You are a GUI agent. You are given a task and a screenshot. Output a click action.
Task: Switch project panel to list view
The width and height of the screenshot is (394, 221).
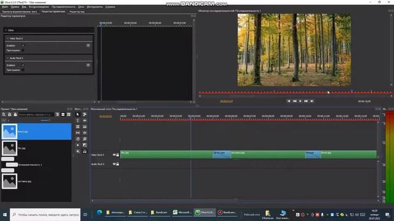(x=63, y=115)
